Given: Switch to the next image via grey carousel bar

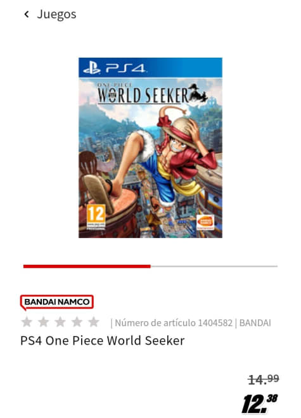Looking at the screenshot, I should tap(214, 266).
